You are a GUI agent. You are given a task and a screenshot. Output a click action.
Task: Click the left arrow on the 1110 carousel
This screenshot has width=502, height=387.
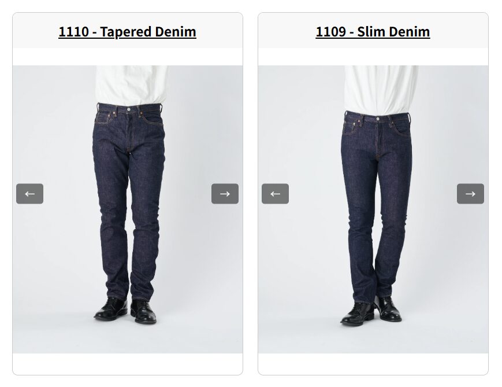pyautogui.click(x=30, y=194)
